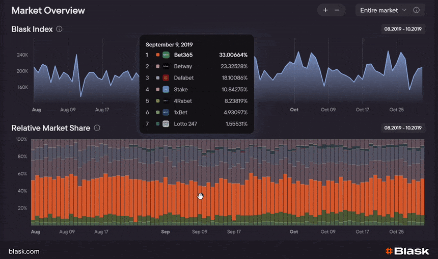The width and height of the screenshot is (438, 259).
Task: Select the Betway row in tooltip
Action: coord(196,66)
